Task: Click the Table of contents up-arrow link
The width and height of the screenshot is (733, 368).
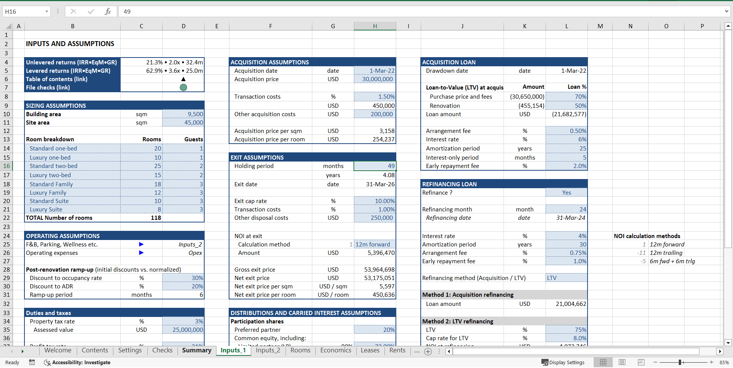Action: pos(183,79)
